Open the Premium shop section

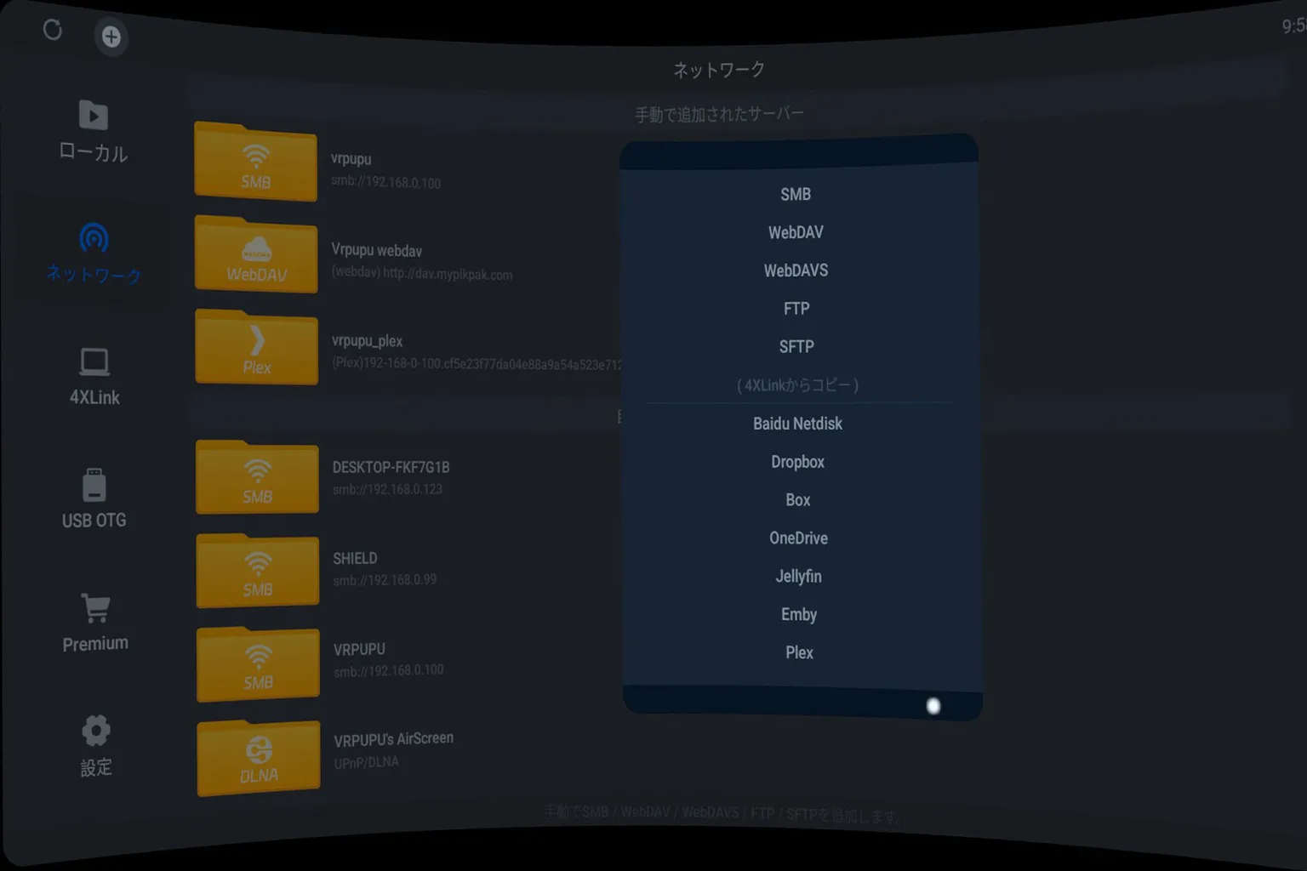click(x=95, y=623)
